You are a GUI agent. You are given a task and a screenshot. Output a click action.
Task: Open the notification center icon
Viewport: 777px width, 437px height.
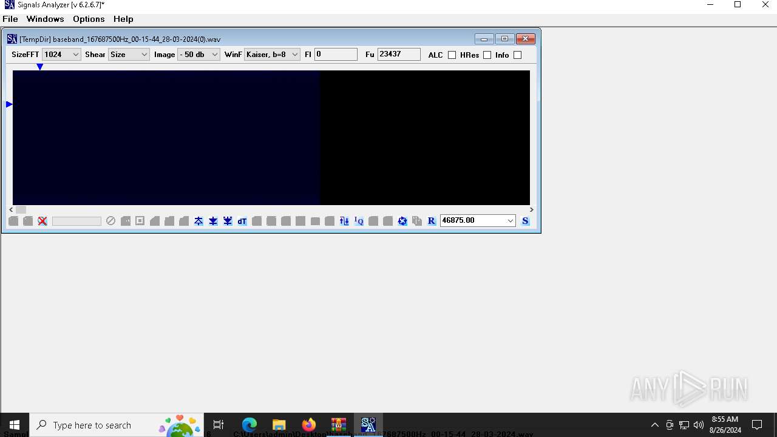pos(757,425)
